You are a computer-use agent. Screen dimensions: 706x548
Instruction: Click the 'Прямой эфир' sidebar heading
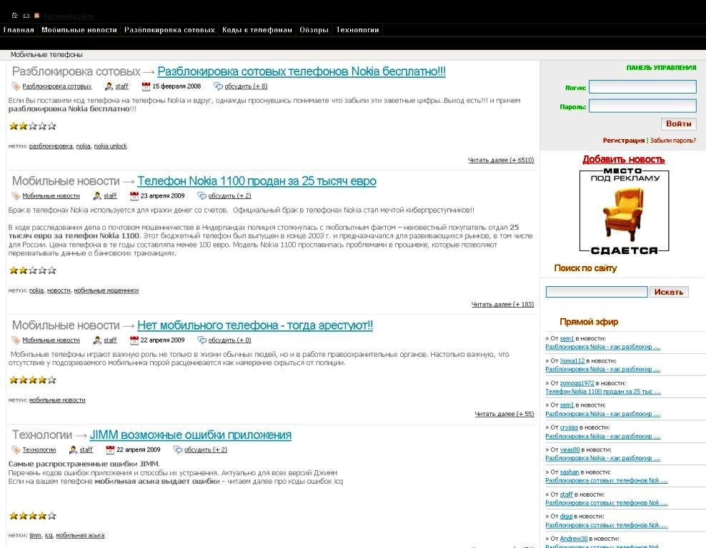[x=589, y=322]
